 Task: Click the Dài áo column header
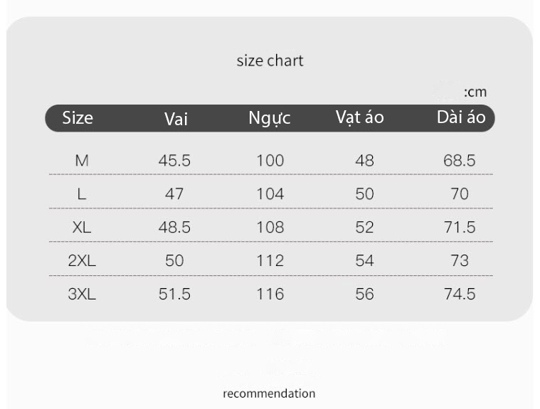click(x=461, y=117)
